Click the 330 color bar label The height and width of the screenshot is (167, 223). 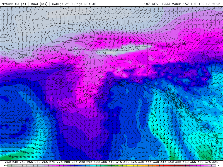141,162
